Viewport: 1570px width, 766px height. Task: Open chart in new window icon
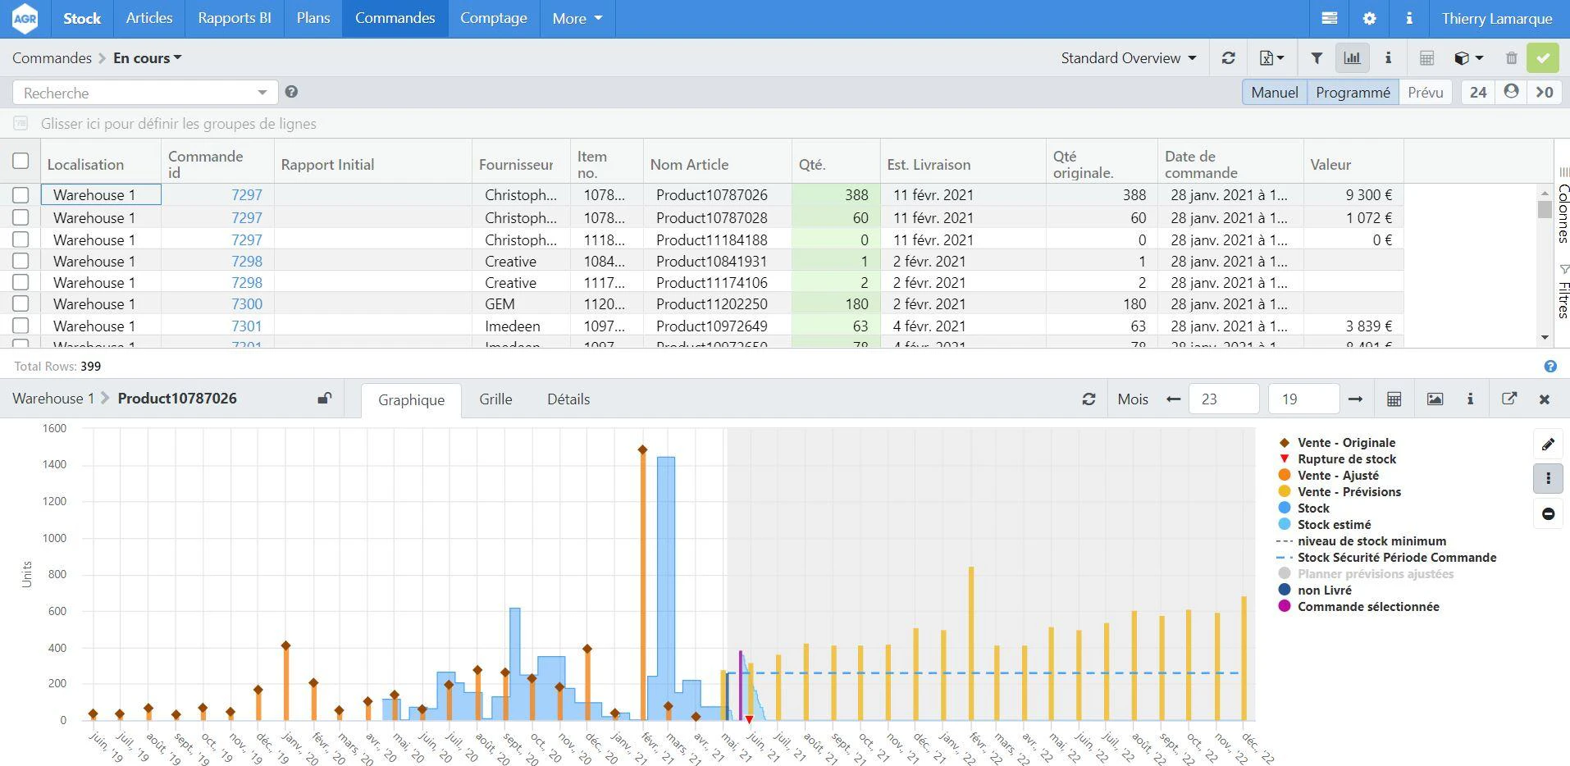pyautogui.click(x=1509, y=399)
